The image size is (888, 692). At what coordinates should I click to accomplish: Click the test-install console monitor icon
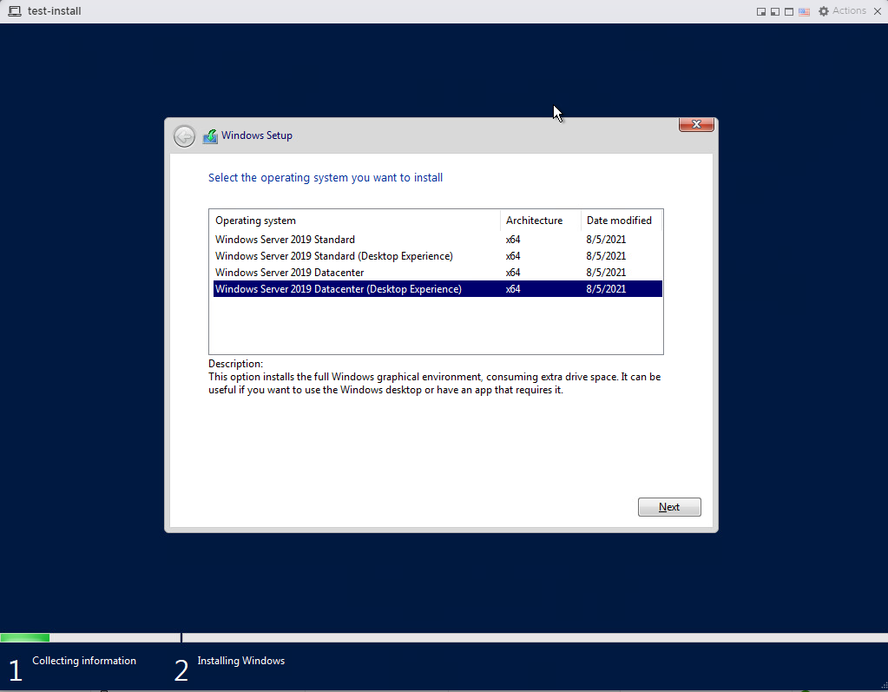click(15, 10)
